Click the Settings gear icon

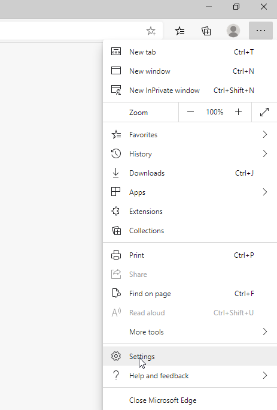click(x=116, y=356)
